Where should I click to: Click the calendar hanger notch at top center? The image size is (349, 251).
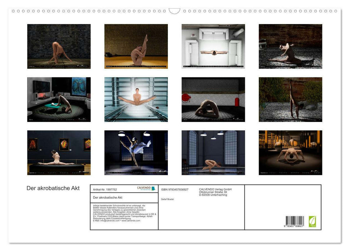pos(174,11)
